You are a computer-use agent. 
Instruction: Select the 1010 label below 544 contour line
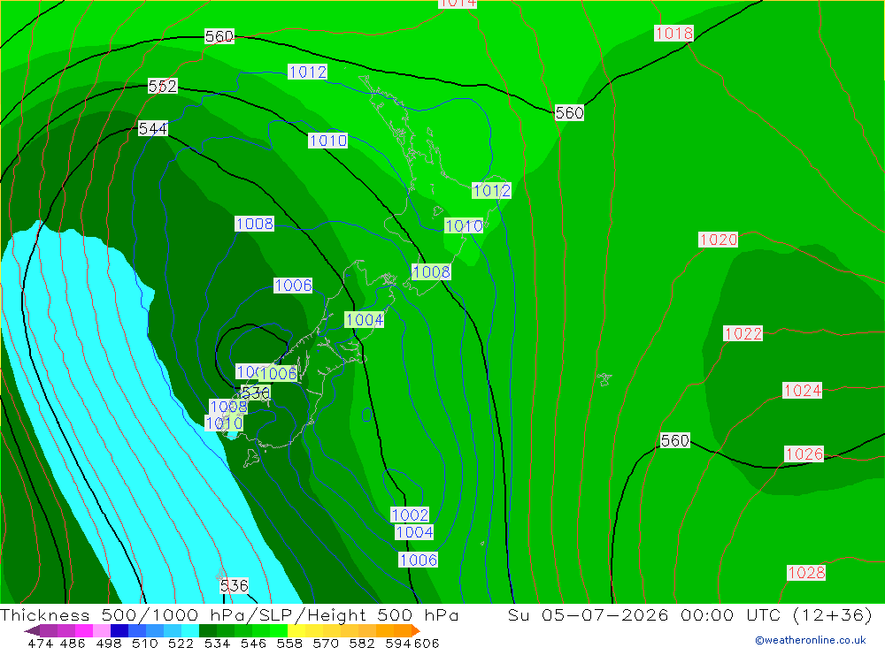click(328, 141)
